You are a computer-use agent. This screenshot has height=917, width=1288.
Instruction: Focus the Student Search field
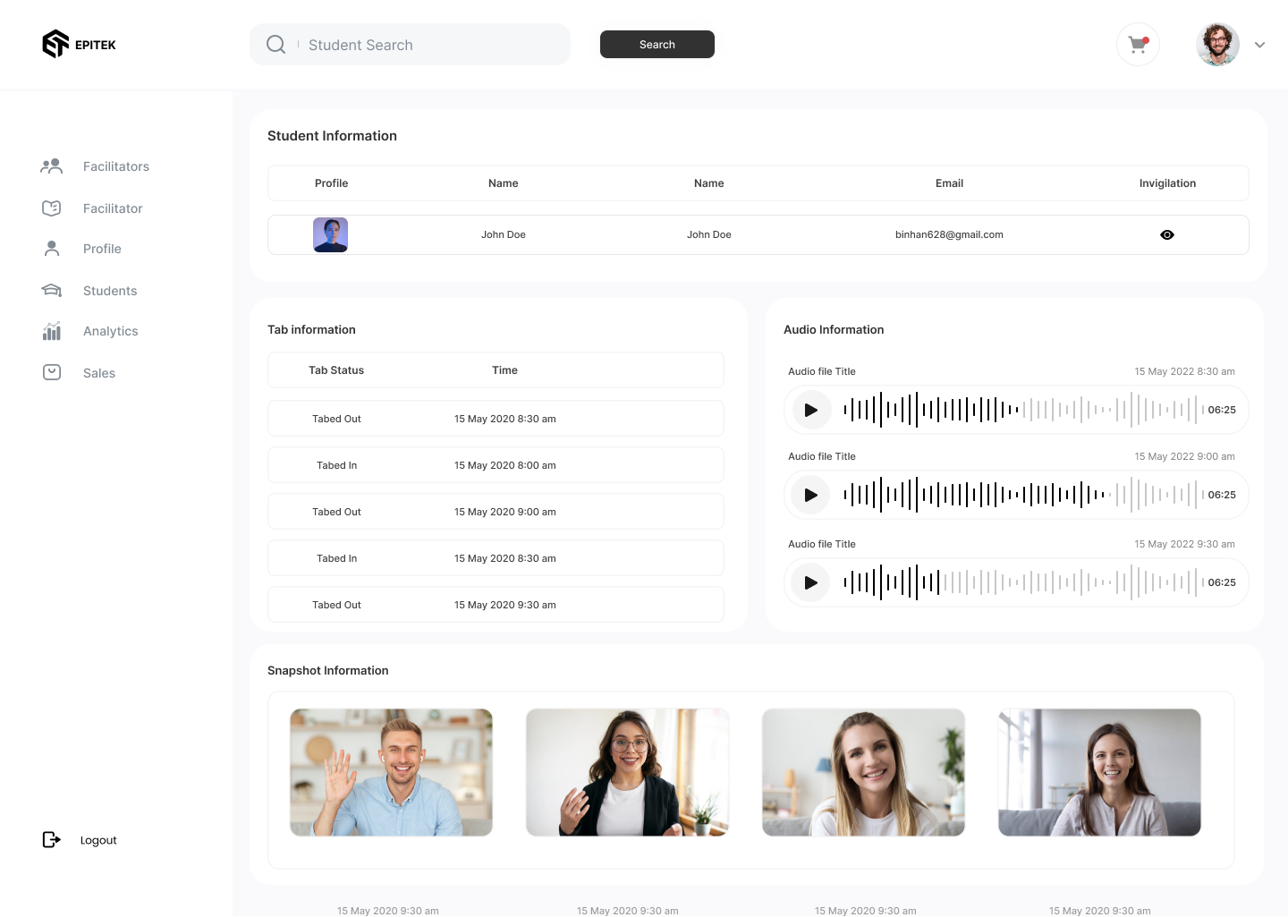tap(410, 45)
